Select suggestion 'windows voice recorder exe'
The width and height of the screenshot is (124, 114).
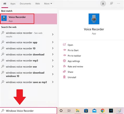(x=29, y=67)
